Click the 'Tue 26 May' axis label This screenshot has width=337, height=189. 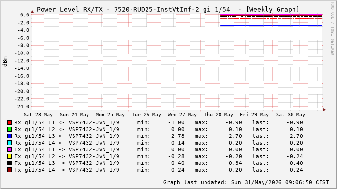(147, 115)
